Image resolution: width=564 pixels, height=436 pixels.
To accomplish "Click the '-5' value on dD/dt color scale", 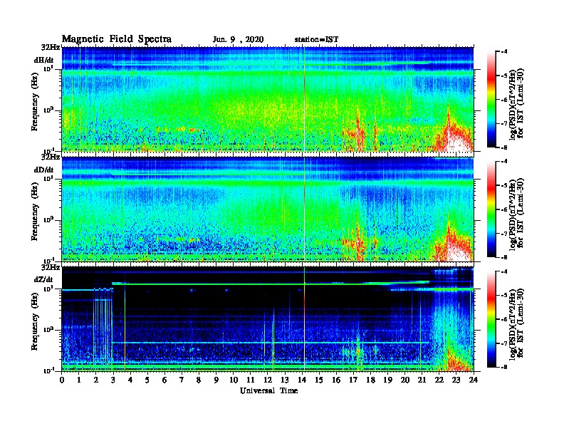I will (x=504, y=186).
